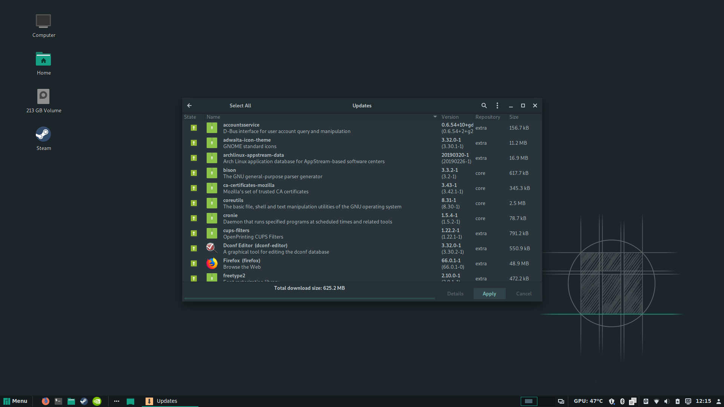Image resolution: width=724 pixels, height=407 pixels.
Task: Click the Details button
Action: pyautogui.click(x=455, y=294)
